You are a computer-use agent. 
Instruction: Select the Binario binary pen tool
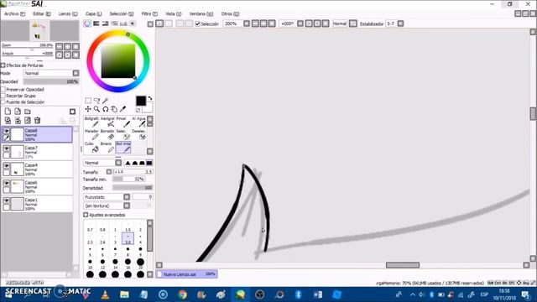coord(107,148)
